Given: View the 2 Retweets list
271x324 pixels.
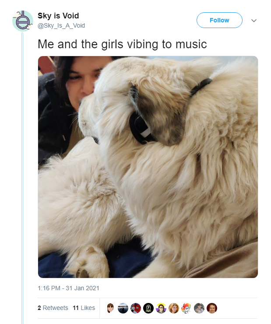Looking at the screenshot, I should click(x=53, y=308).
